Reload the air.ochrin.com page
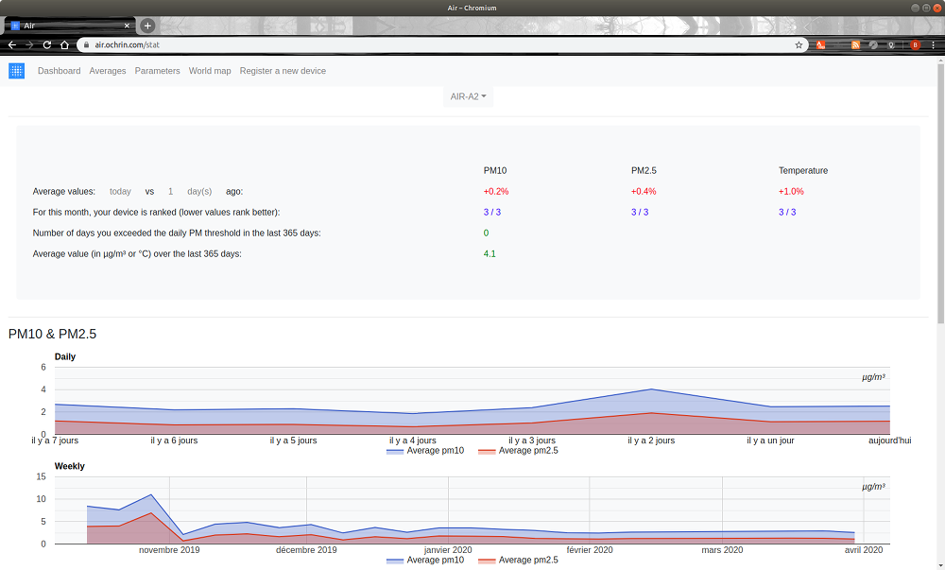Screen dimensions: 945x570 (46, 44)
